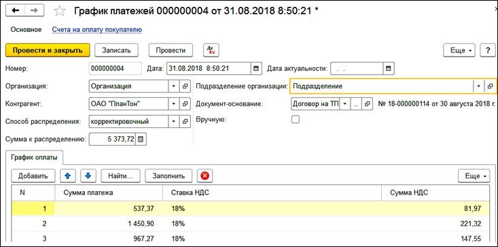Move the payment row down with blue arrow
The image size is (498, 247).
88,176
